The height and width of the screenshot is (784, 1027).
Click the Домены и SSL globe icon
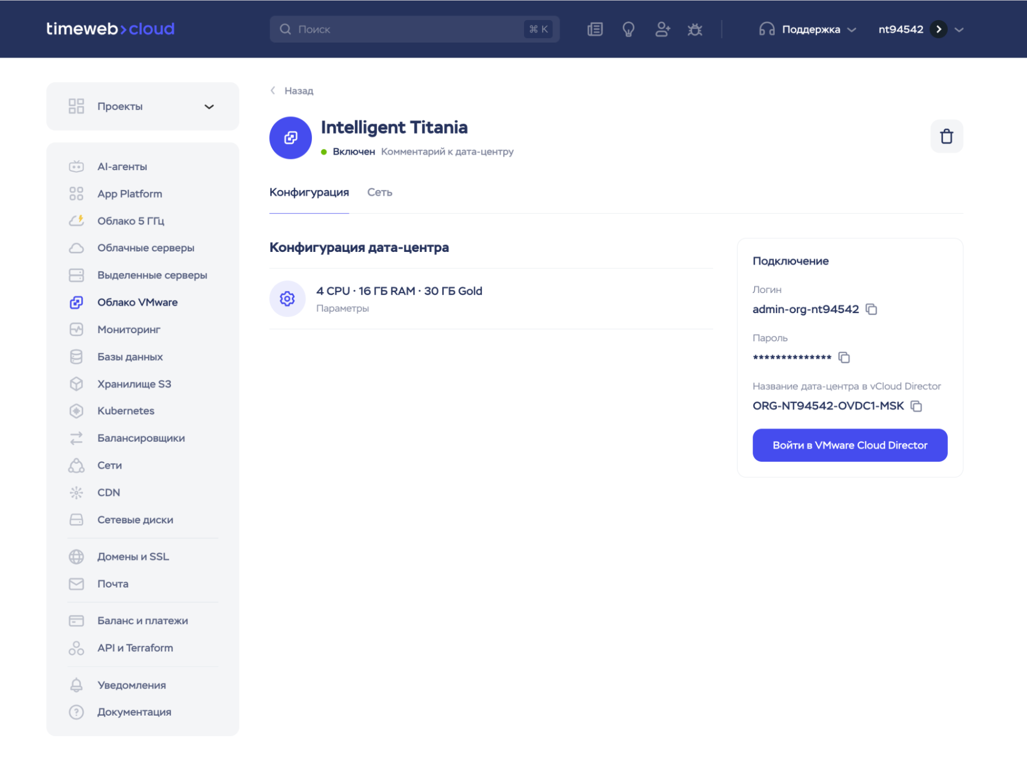tap(76, 557)
